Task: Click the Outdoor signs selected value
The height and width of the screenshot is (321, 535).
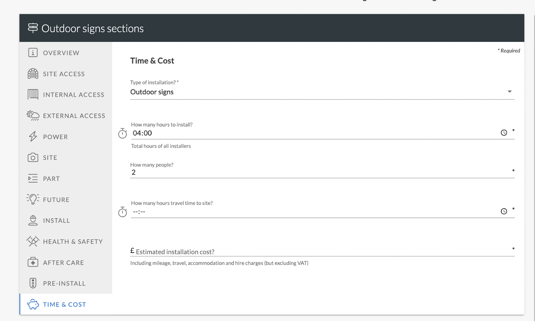Action: [x=152, y=92]
